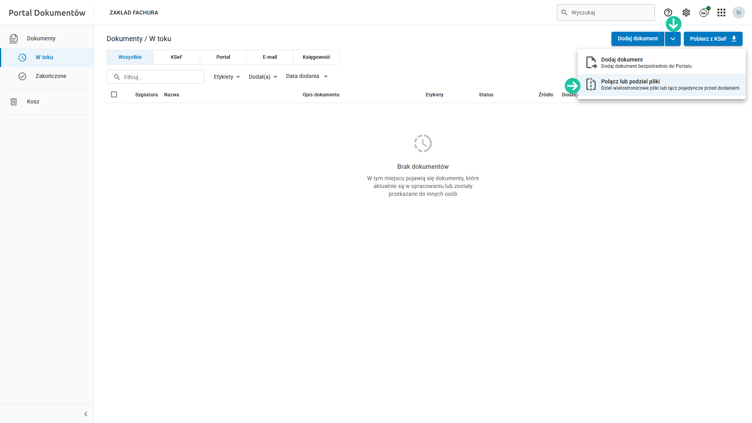Viewport: 752px width, 423px height.
Task: Expand the Etykiety filter dropdown
Action: click(x=227, y=77)
